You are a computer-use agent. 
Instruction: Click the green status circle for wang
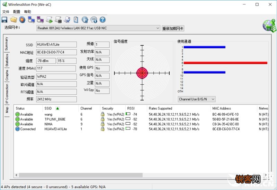(x=17, y=114)
